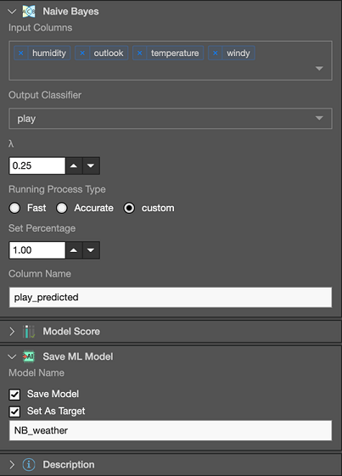Increase the lambda value with up arrow
The height and width of the screenshot is (476, 342).
(74, 165)
